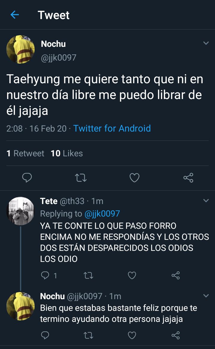Retweet Tete's reply
This screenshot has height=349, width=215.
pyautogui.click(x=88, y=276)
